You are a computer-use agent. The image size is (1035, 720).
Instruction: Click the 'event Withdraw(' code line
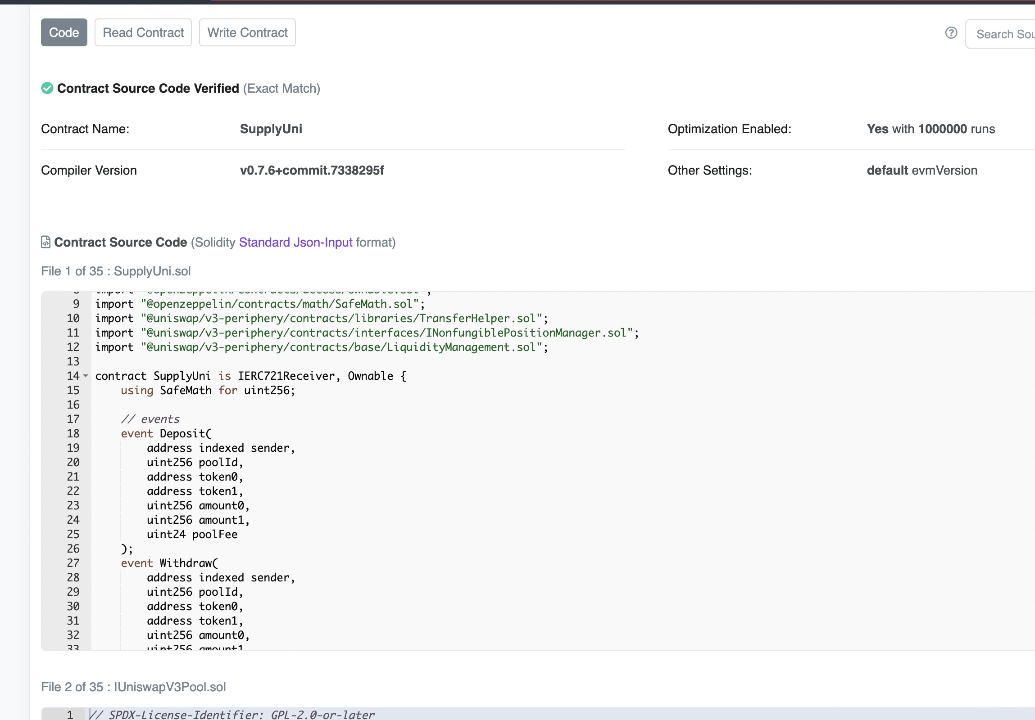[169, 563]
